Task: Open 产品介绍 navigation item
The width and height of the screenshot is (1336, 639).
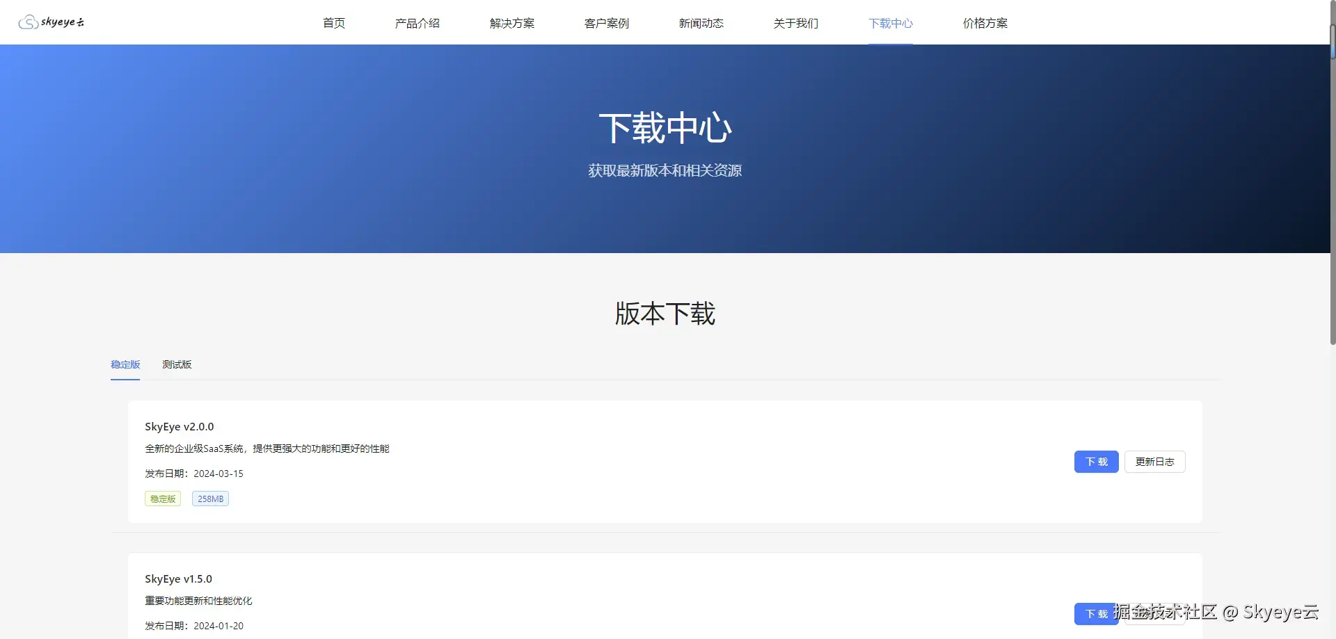Action: point(417,23)
